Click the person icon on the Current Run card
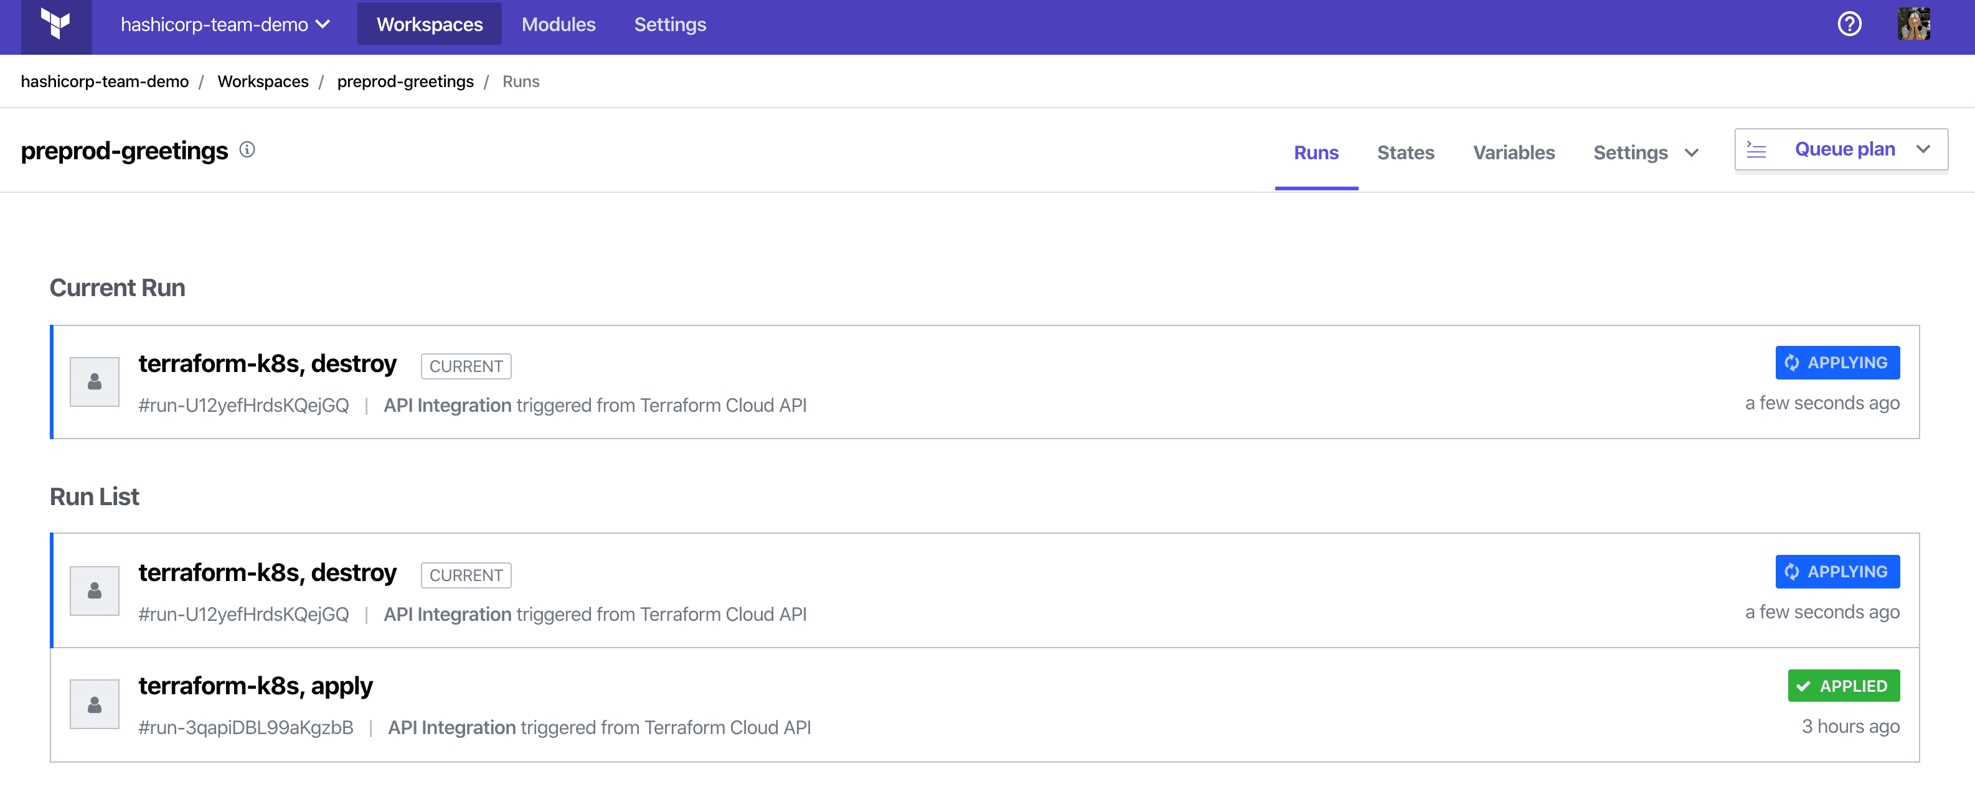This screenshot has width=1975, height=805. (94, 381)
